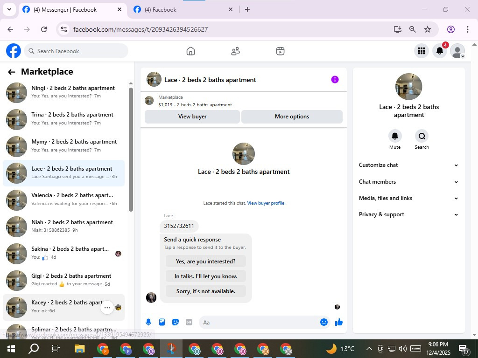Open the Facebook menu grid icon
The image size is (478, 358).
point(422,51)
